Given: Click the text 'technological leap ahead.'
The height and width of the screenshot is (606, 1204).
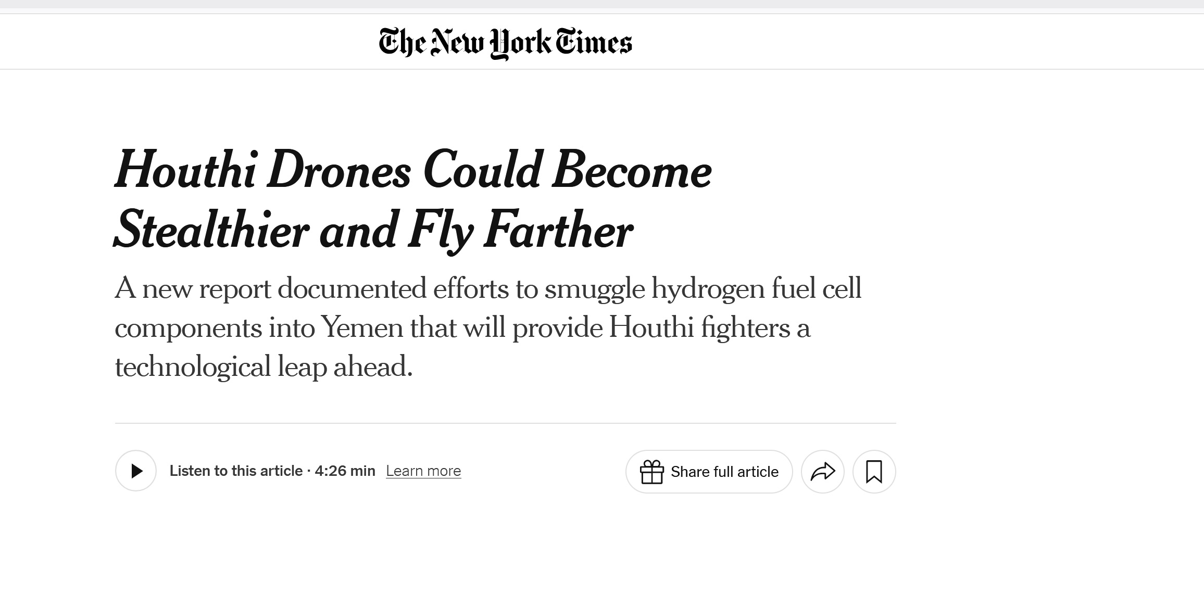Looking at the screenshot, I should 264,367.
